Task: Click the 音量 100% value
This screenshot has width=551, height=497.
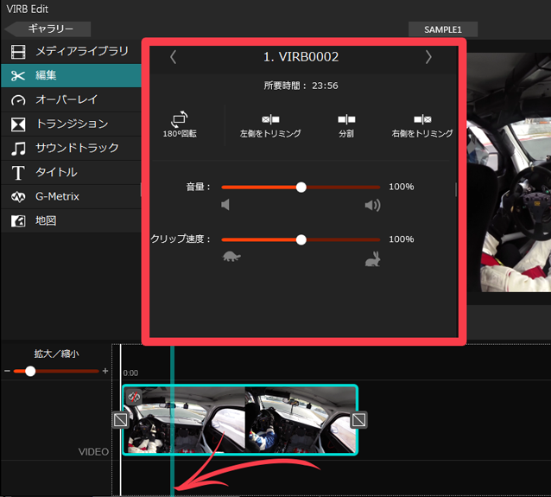Action: [x=402, y=187]
